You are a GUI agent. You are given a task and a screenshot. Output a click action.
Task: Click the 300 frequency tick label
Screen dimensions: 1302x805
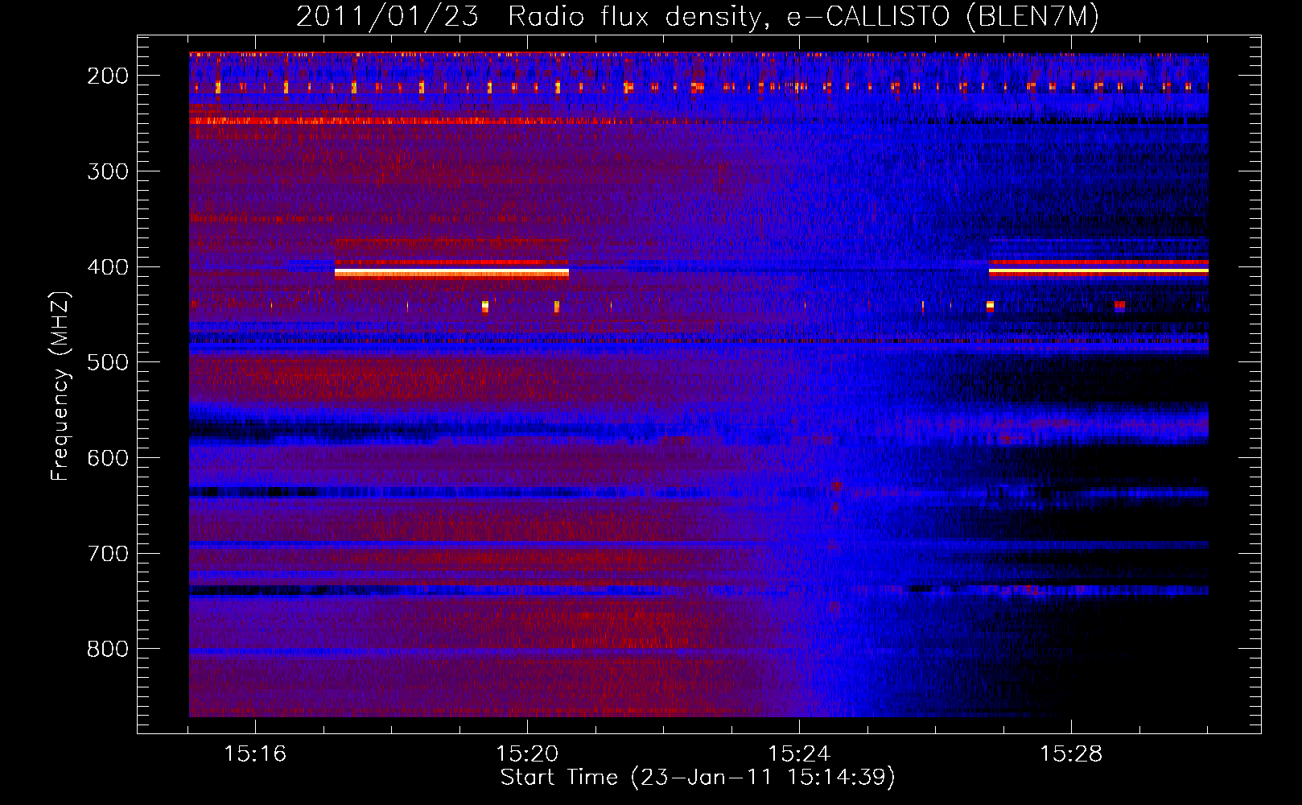(108, 171)
